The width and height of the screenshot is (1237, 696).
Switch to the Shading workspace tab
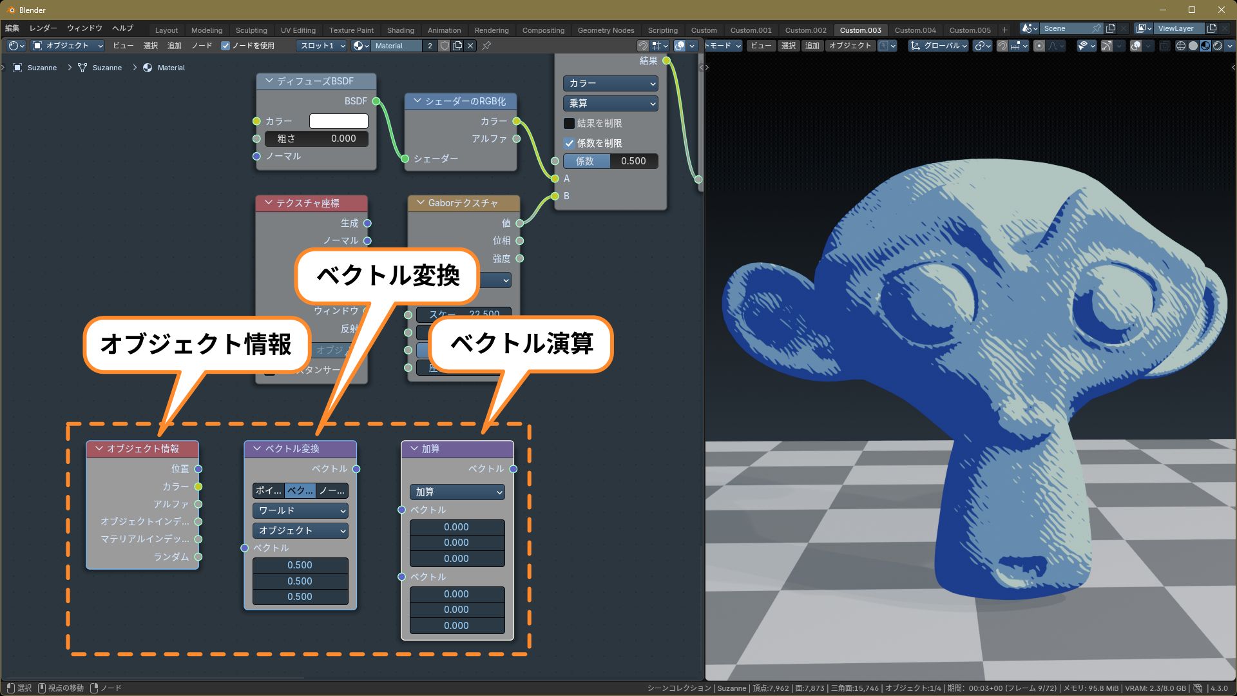pyautogui.click(x=400, y=30)
